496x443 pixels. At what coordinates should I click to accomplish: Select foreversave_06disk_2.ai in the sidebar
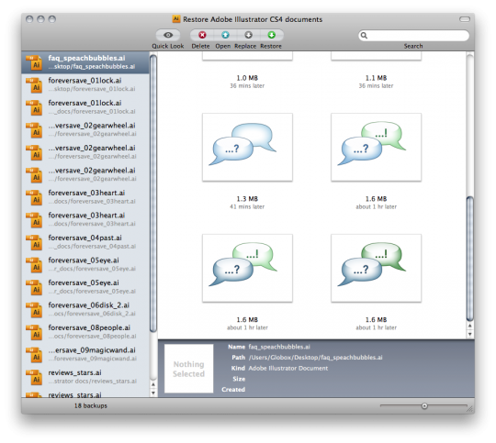[85, 309]
